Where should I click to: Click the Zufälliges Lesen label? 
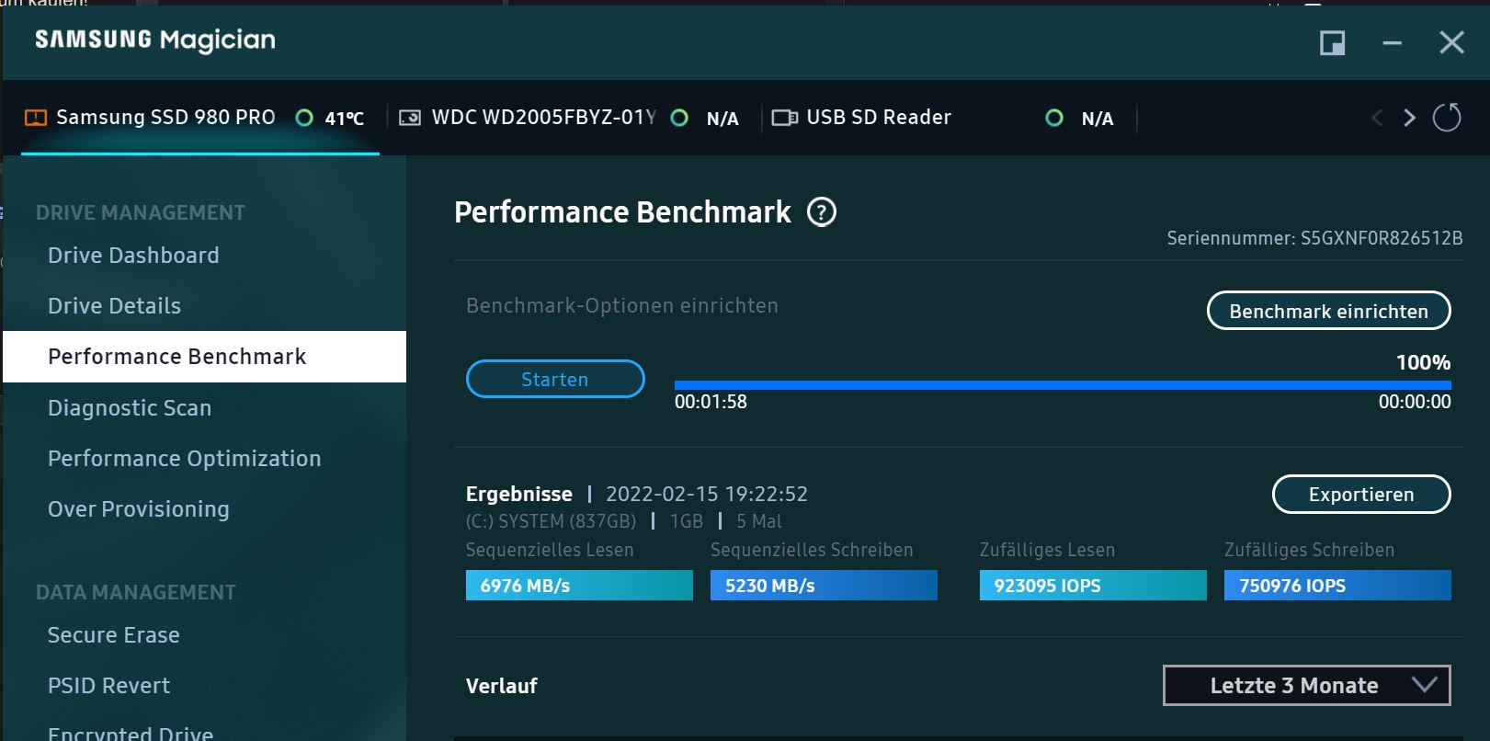point(1047,550)
